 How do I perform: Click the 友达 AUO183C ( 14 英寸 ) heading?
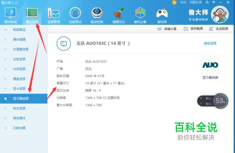point(103,44)
